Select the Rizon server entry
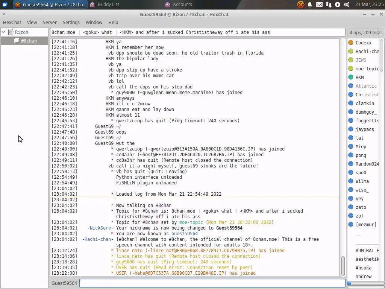This screenshot has height=289, width=385. tap(21, 32)
